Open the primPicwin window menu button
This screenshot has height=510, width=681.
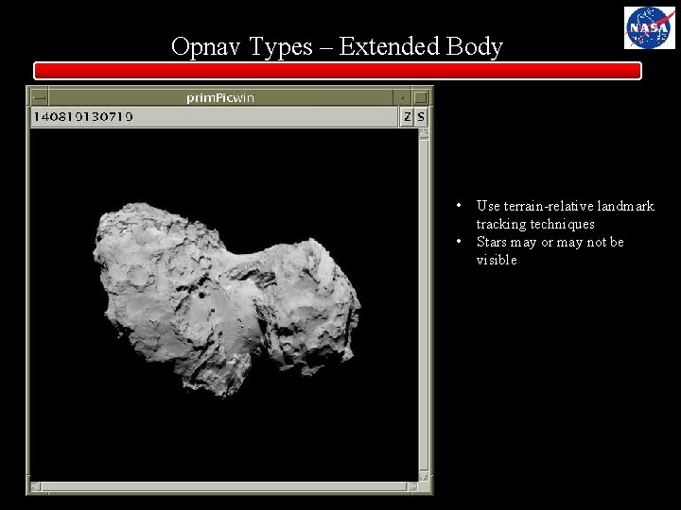point(39,97)
